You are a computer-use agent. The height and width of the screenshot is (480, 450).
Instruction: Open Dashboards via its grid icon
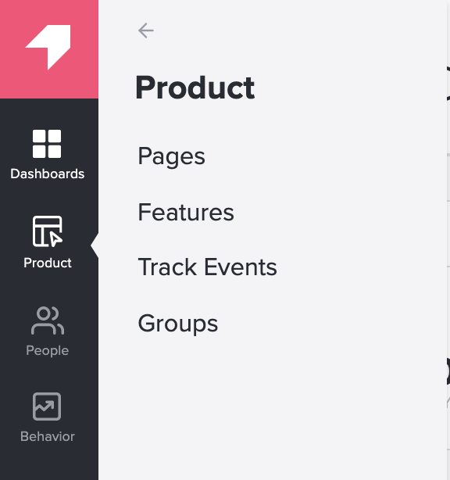click(47, 144)
